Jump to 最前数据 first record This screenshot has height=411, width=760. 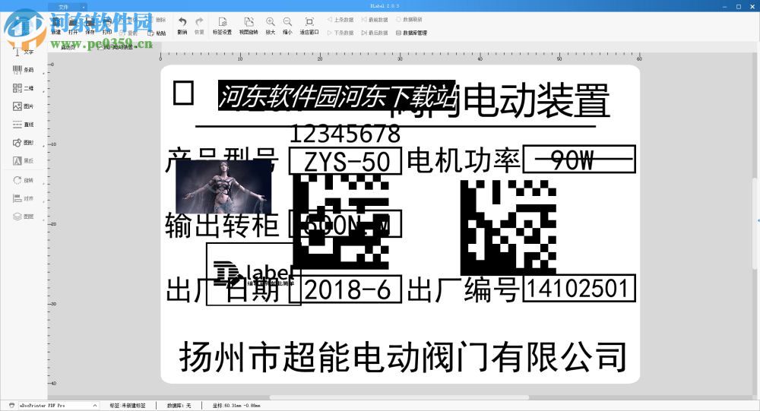(375, 20)
